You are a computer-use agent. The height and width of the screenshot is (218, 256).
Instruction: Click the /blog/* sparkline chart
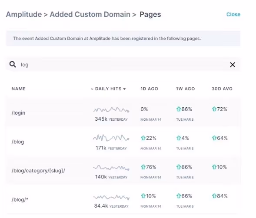click(x=111, y=197)
